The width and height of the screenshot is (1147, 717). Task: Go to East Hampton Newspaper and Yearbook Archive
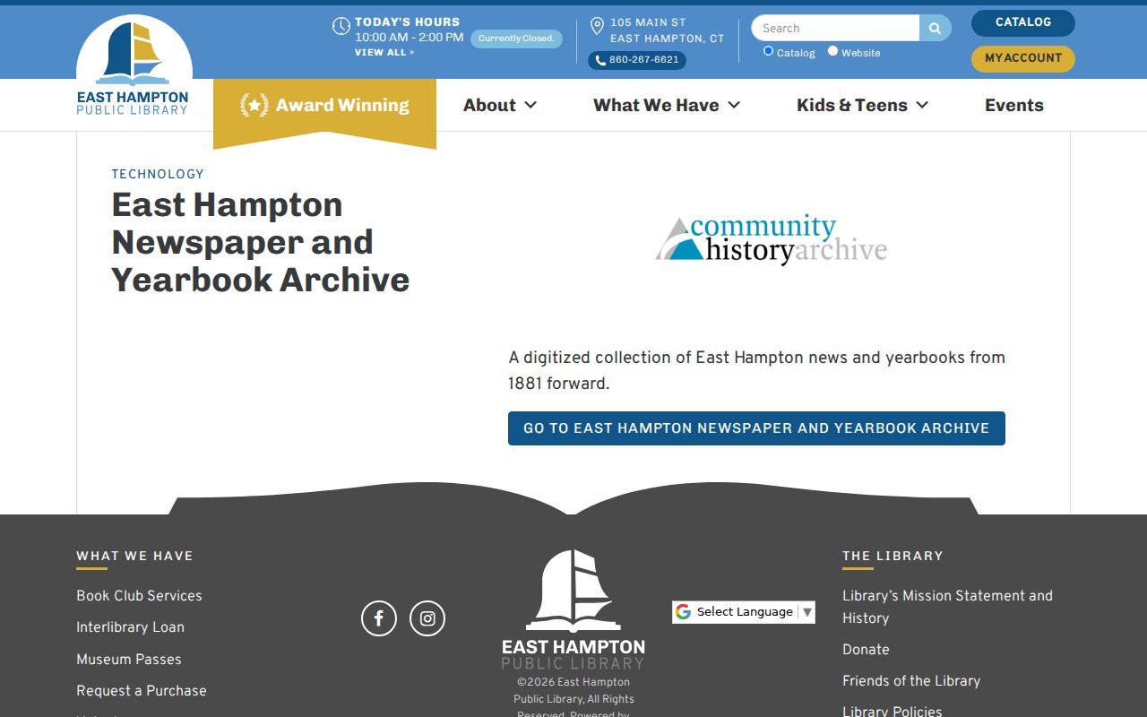(756, 428)
